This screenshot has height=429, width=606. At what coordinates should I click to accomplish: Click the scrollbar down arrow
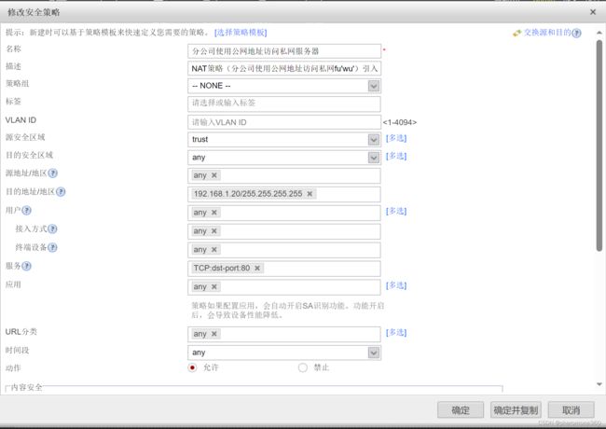click(x=599, y=384)
